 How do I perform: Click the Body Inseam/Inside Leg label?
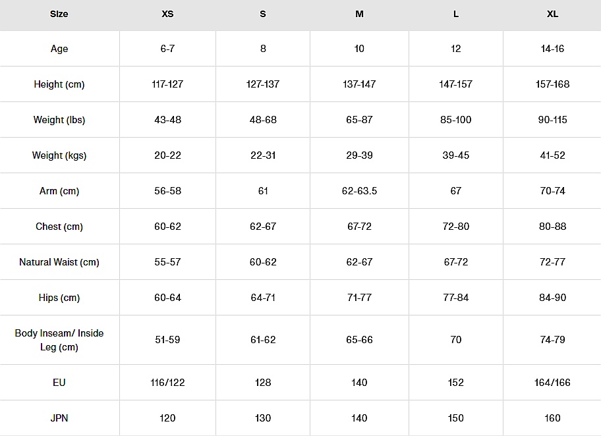click(x=59, y=340)
